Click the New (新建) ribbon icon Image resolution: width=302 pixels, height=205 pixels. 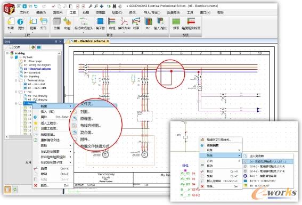point(11,23)
